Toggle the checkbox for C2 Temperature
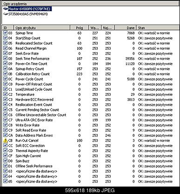Image resolution: width=180 pixels, height=194 pixels. 6,94
